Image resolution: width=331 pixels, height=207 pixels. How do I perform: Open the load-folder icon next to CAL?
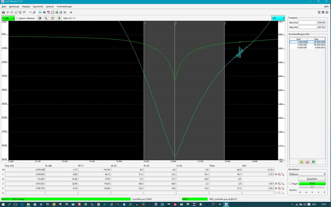coord(34,12)
